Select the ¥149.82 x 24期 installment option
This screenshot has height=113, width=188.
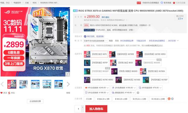(x=158, y=99)
